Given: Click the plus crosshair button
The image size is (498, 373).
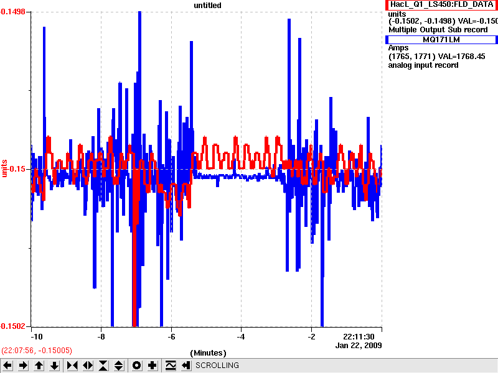Looking at the screenshot, I should (x=152, y=366).
